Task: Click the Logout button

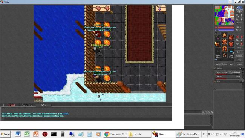Action: 239,64
